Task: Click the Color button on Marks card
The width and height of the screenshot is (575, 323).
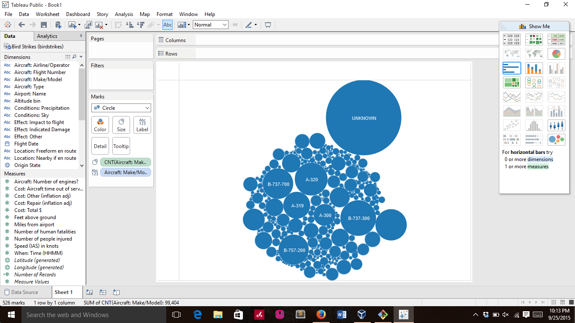Action: 100,125
